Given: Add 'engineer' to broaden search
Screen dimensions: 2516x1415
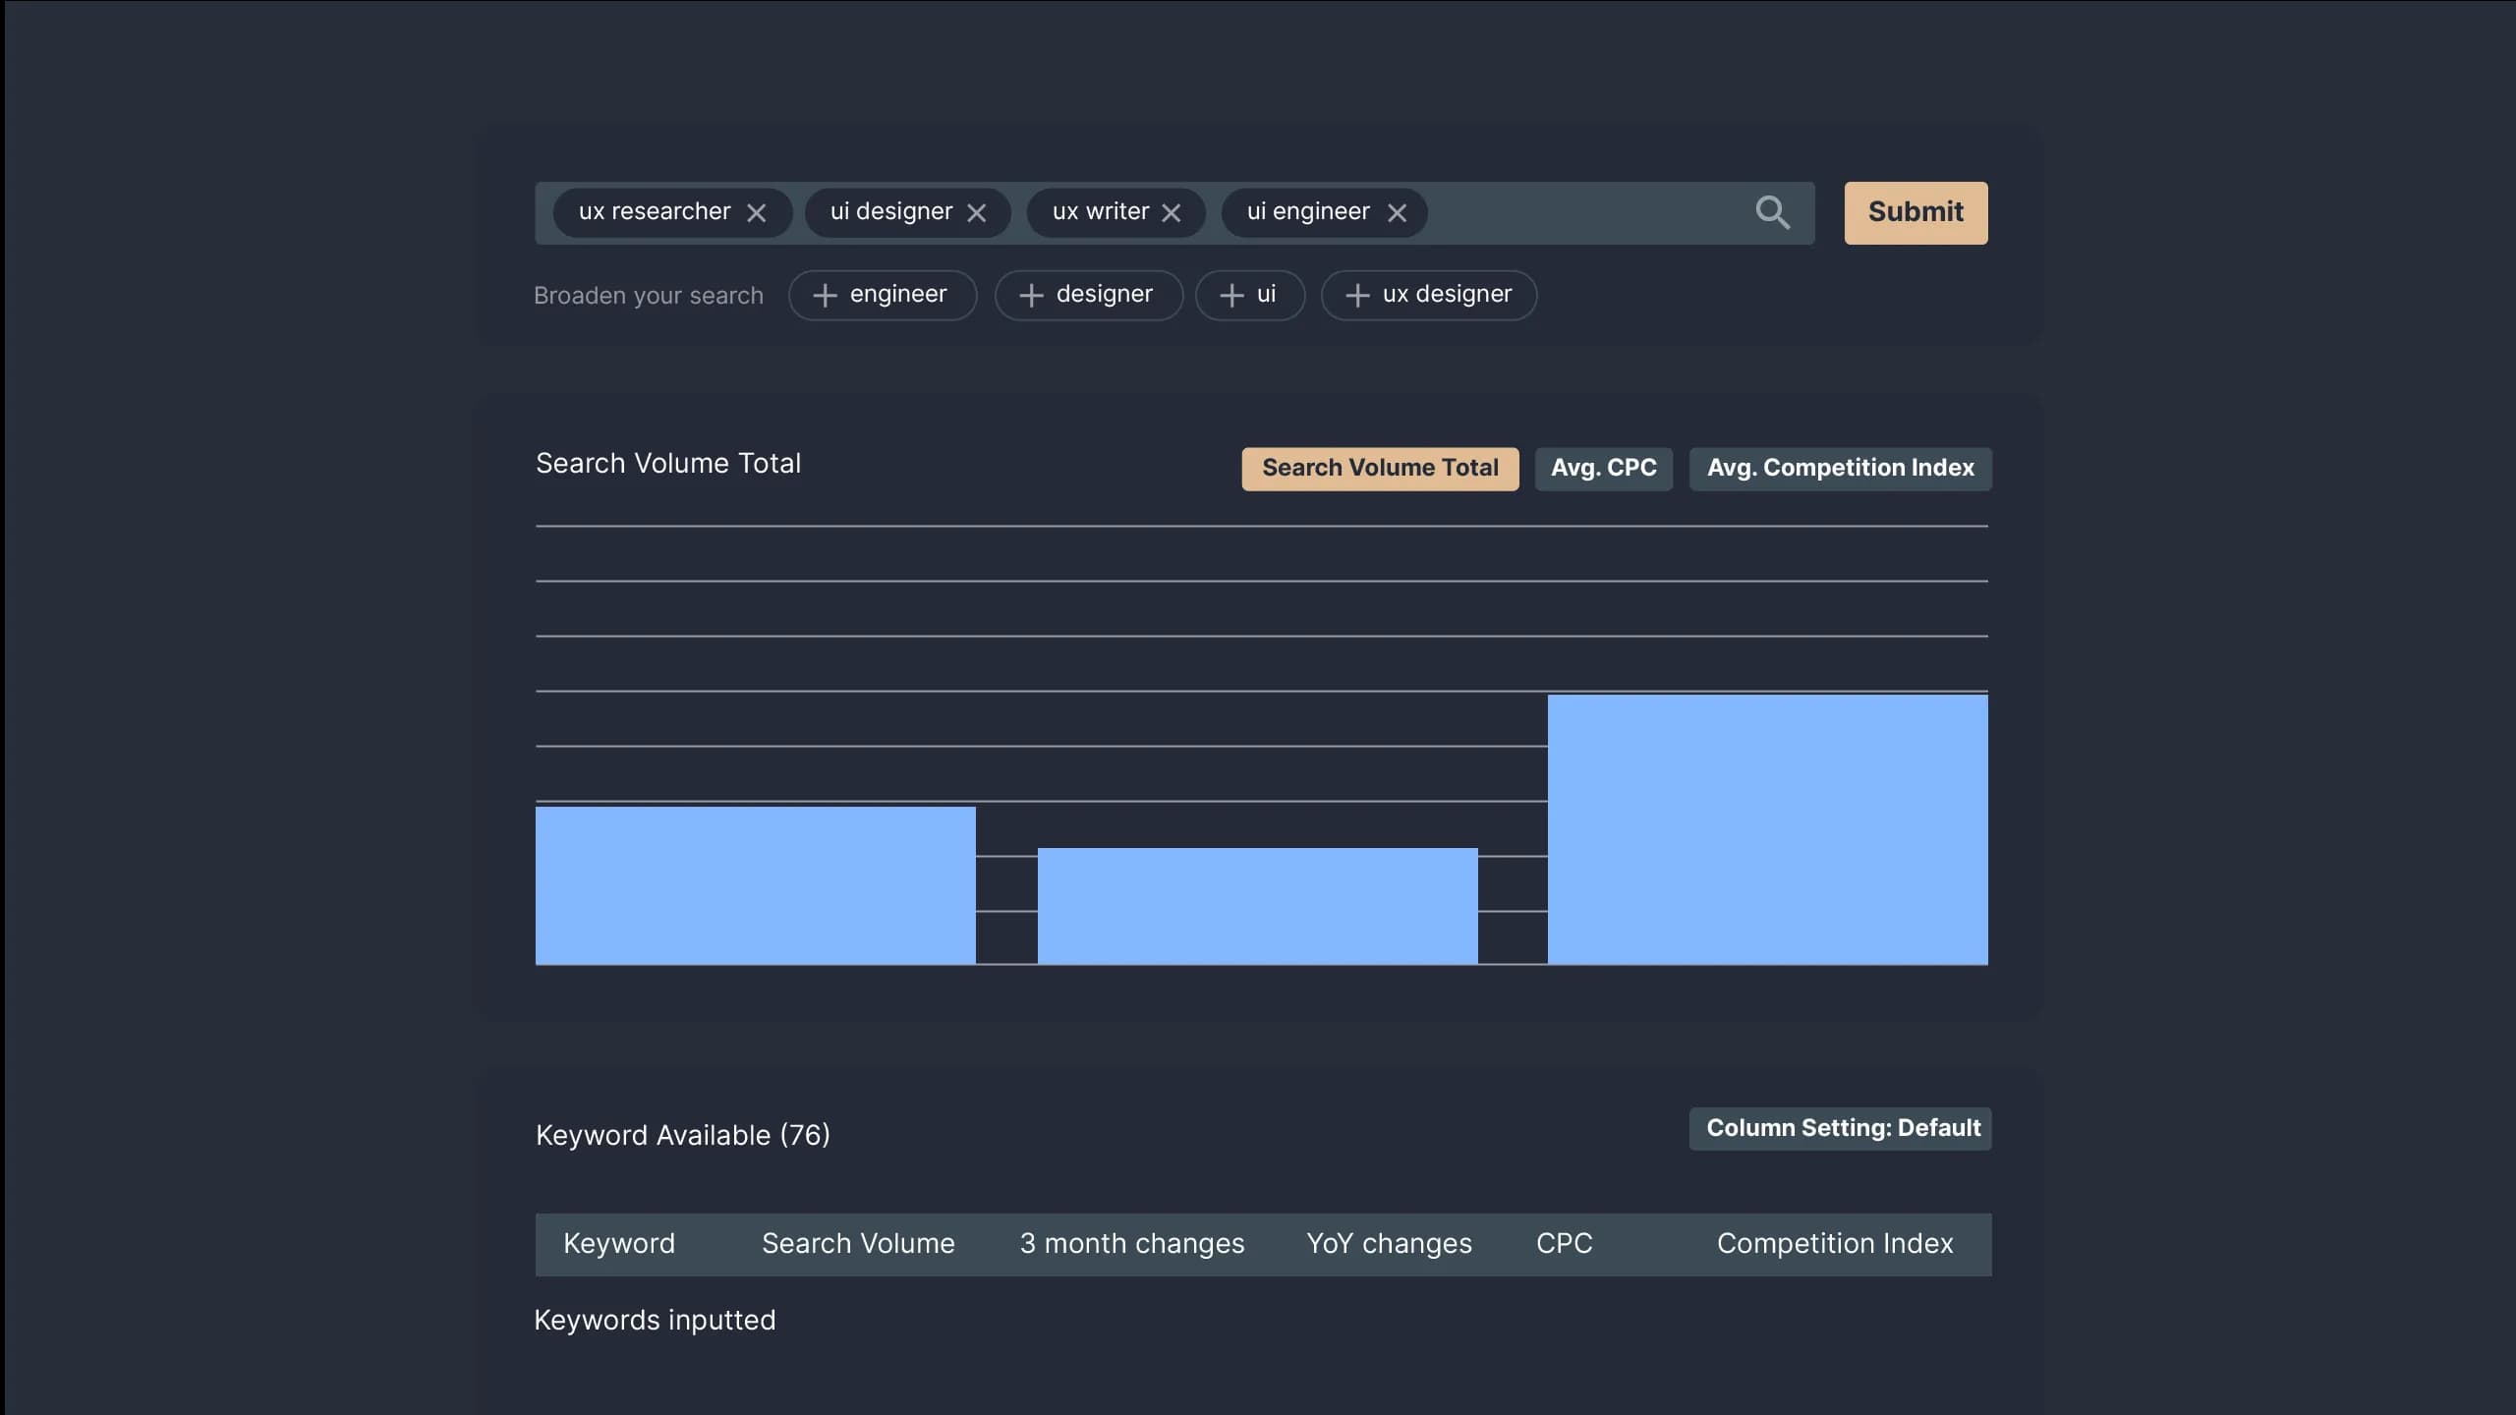Looking at the screenshot, I should click(882, 294).
